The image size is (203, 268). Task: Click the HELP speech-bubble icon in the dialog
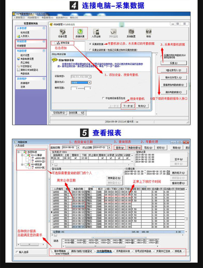pyautogui.click(x=54, y=60)
